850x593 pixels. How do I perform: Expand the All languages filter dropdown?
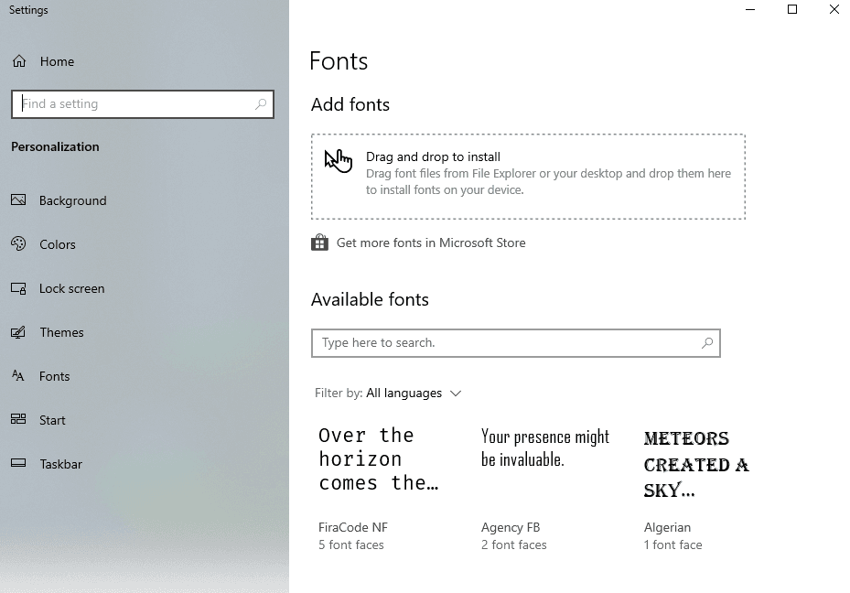coord(414,394)
